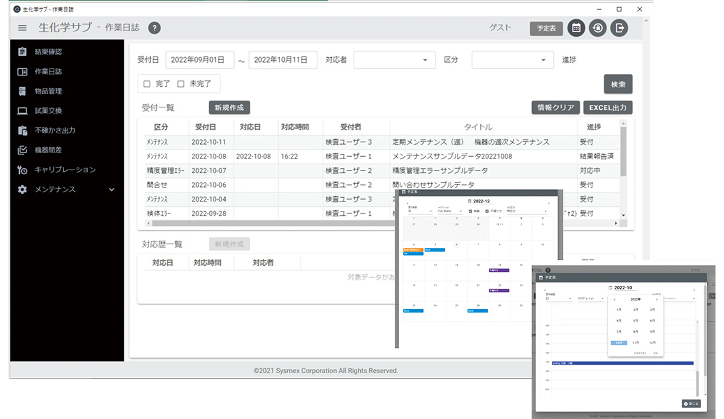Click the 結果確認 clipboard icon in sidebar
Image resolution: width=724 pixels, height=419 pixels.
22,52
